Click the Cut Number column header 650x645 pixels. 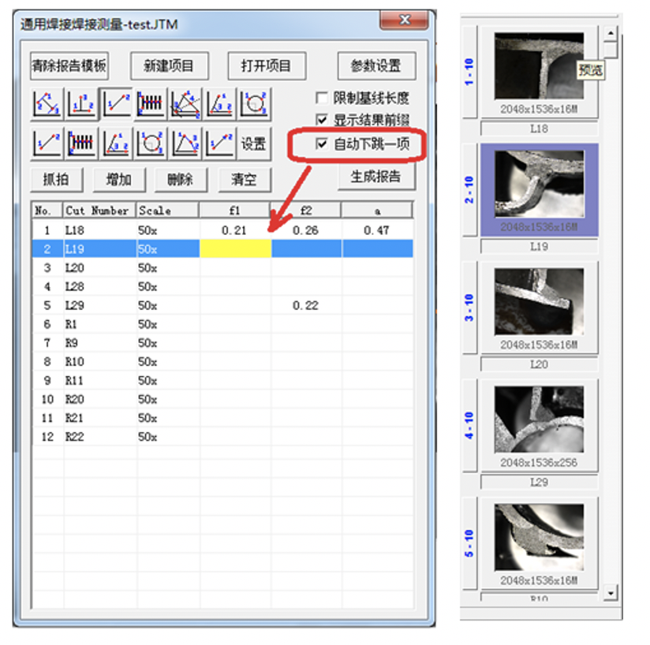click(99, 211)
